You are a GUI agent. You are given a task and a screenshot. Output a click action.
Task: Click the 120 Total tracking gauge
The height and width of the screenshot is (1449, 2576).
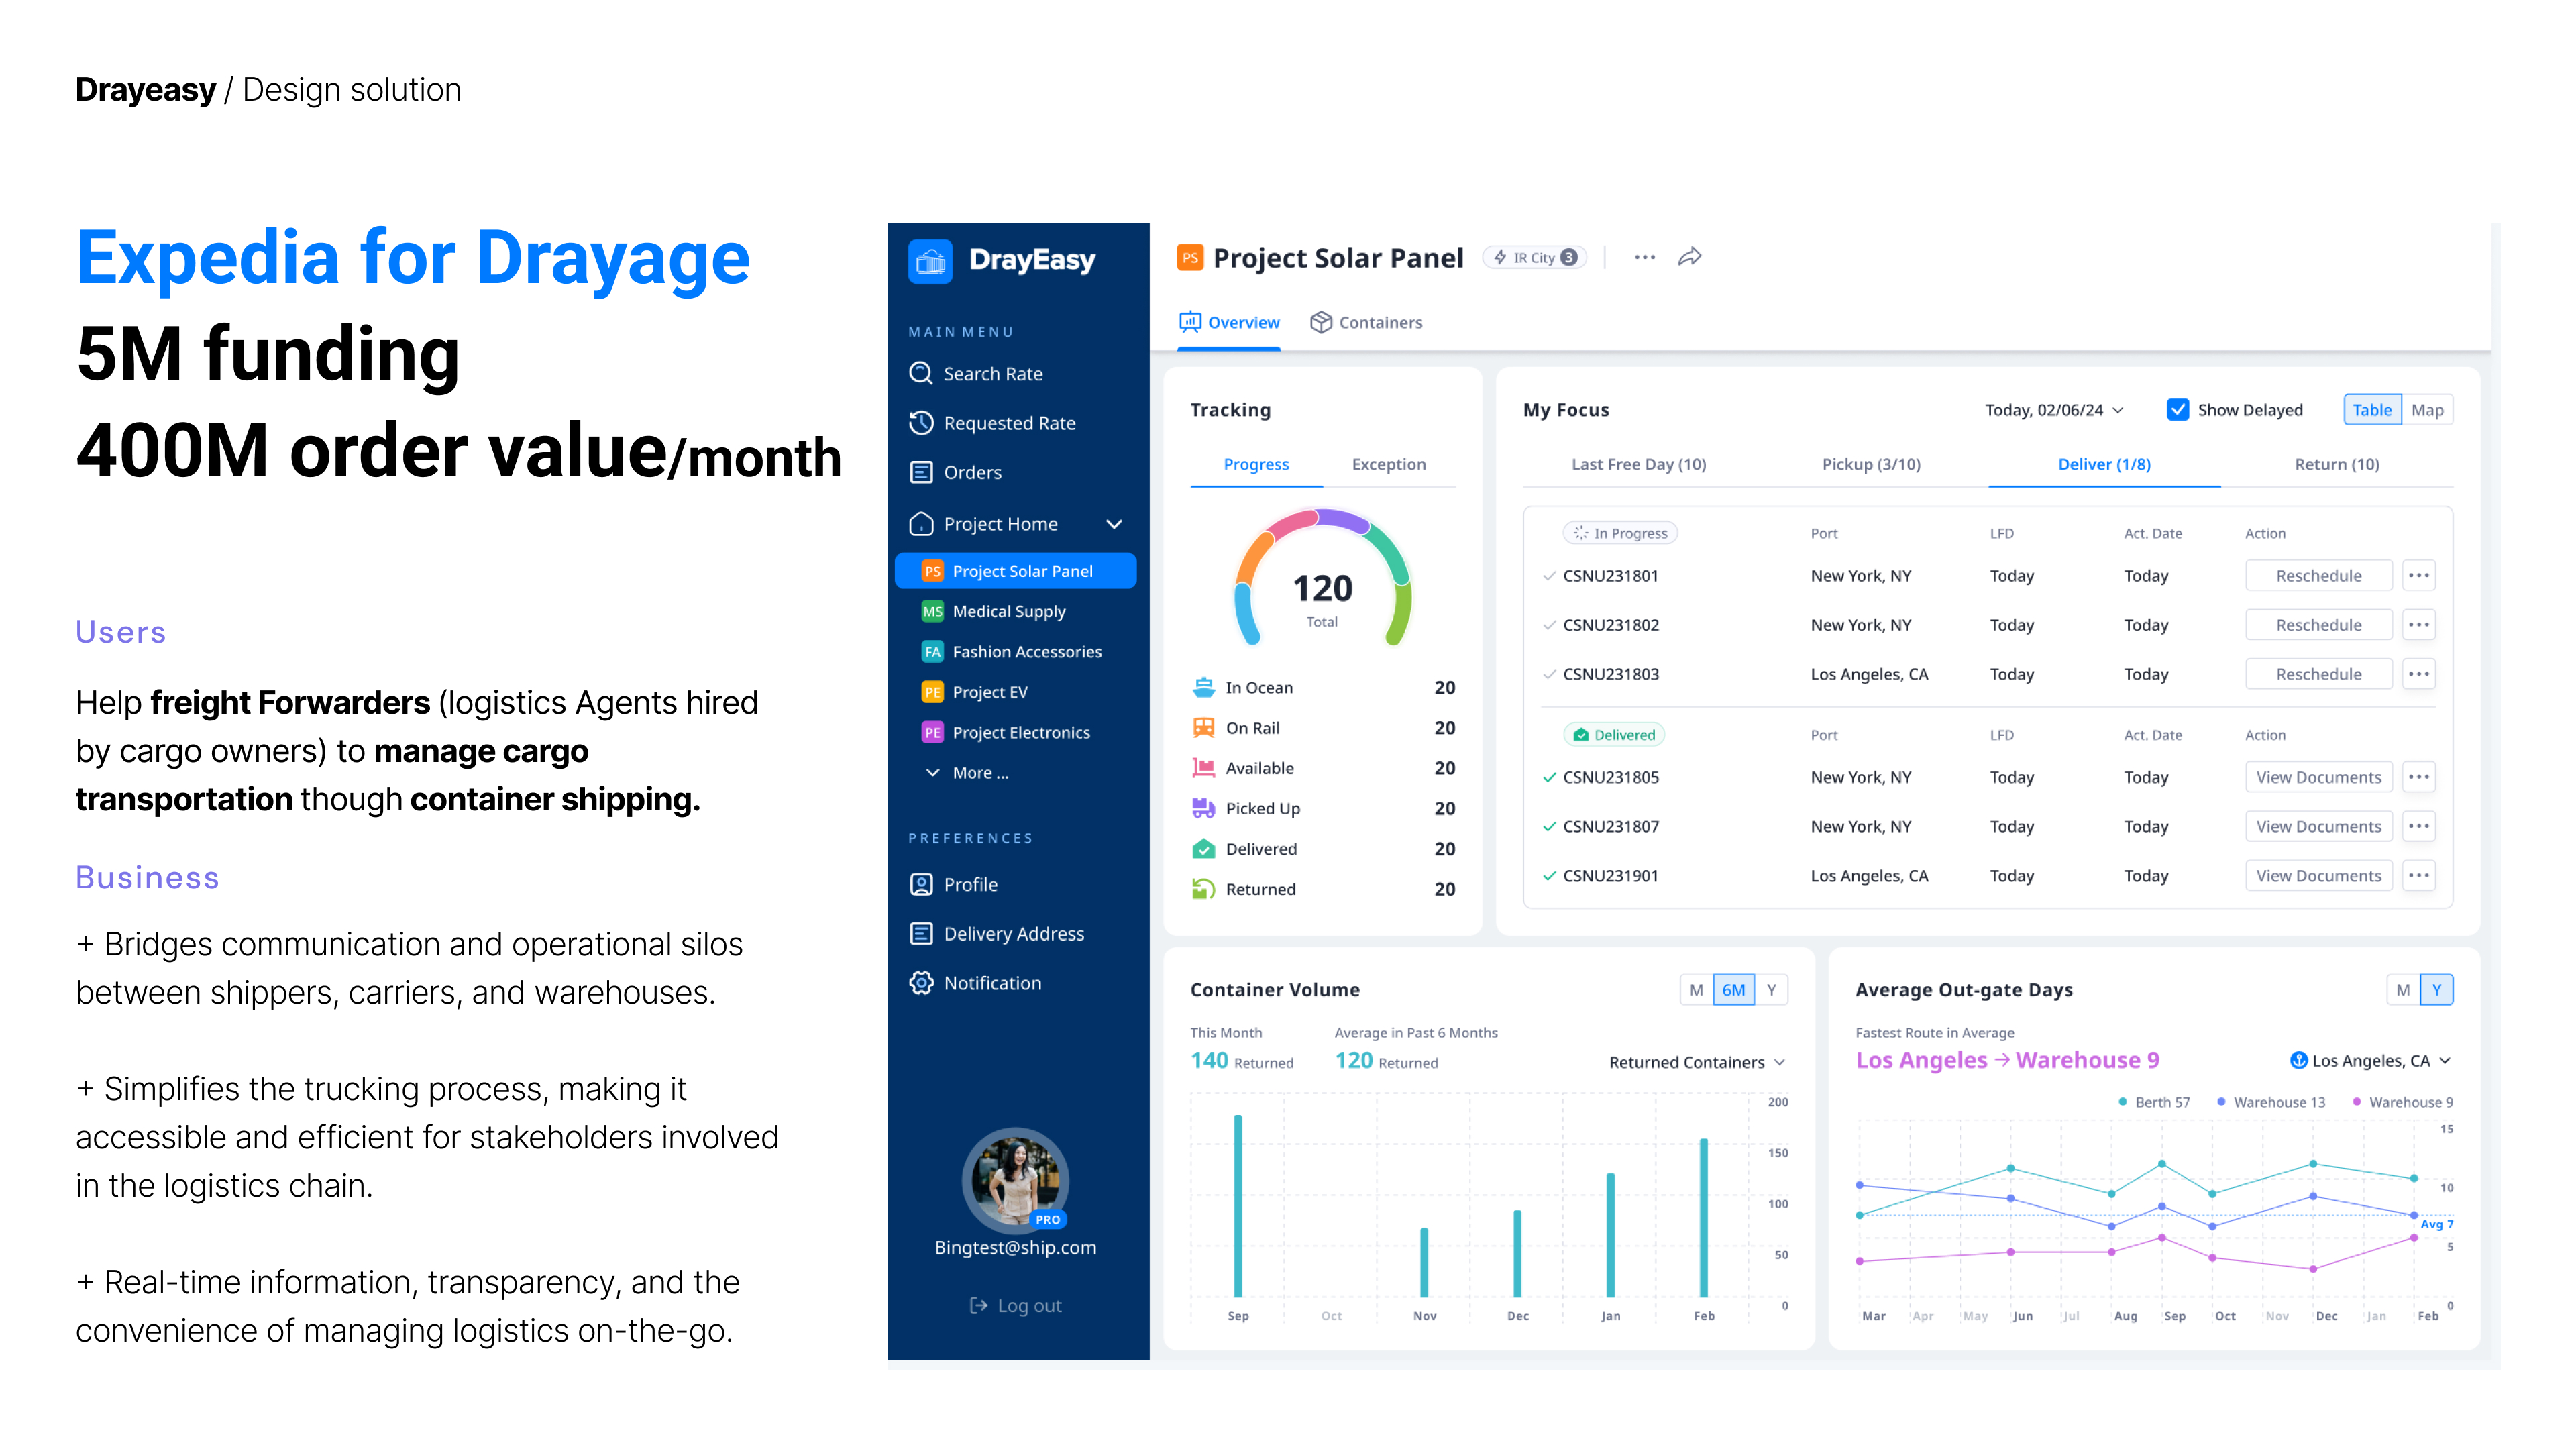tap(1322, 590)
